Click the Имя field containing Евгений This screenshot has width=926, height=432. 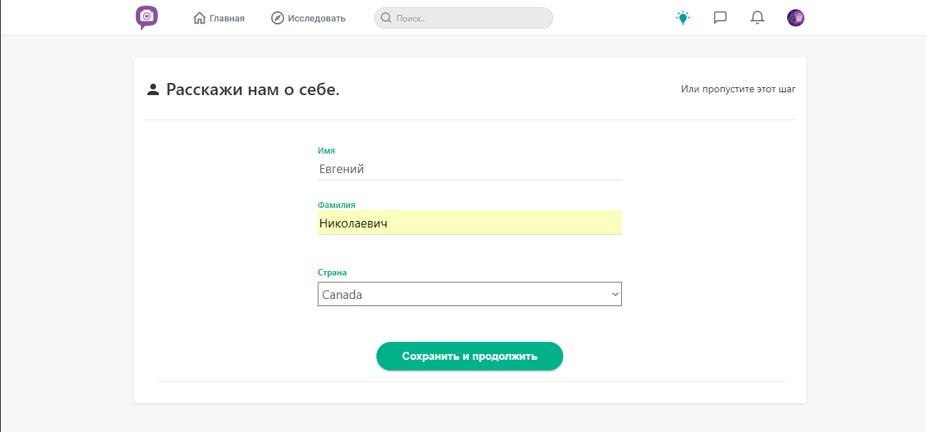pyautogui.click(x=469, y=170)
